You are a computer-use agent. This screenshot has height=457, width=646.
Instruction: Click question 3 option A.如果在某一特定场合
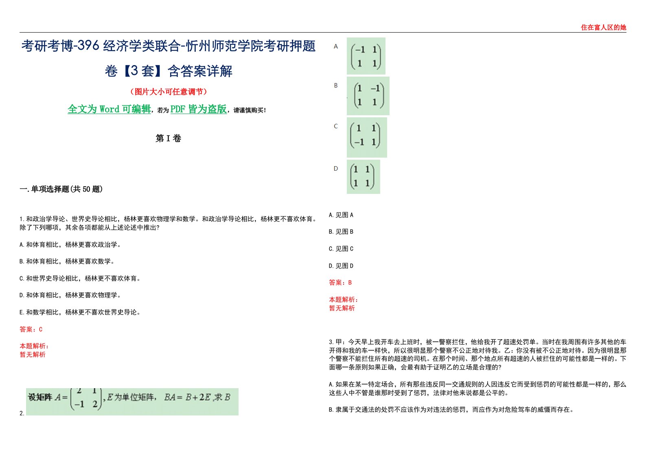point(477,389)
